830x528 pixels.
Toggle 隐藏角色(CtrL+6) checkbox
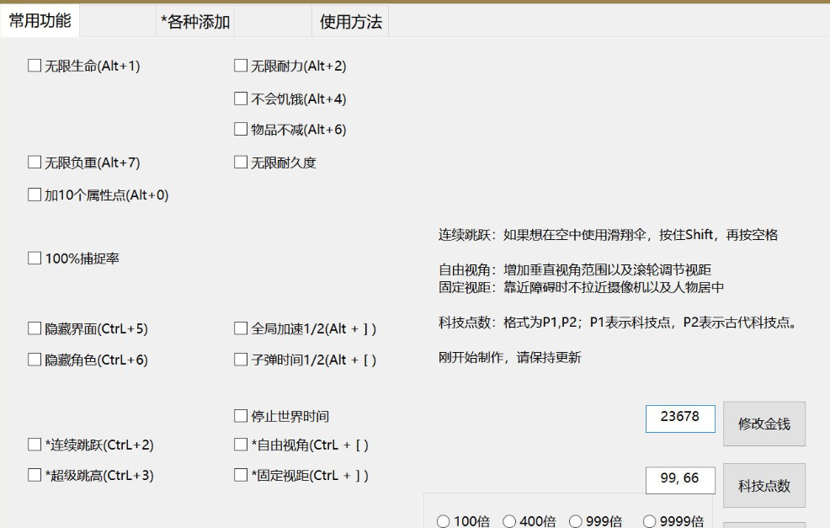click(35, 360)
